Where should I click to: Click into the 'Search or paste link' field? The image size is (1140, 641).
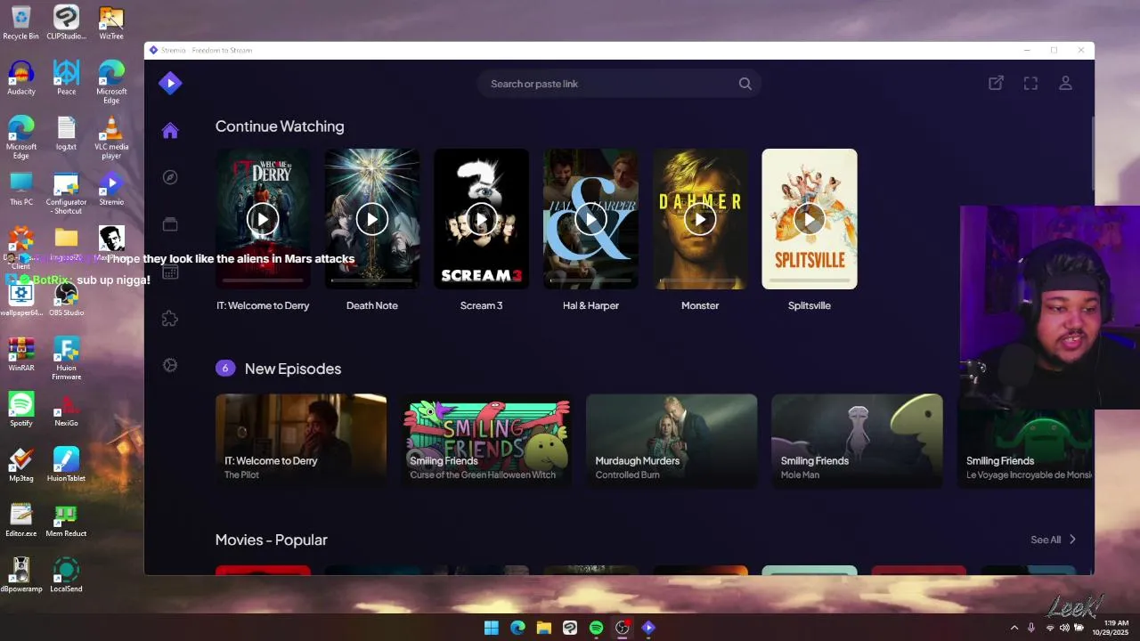click(x=619, y=84)
